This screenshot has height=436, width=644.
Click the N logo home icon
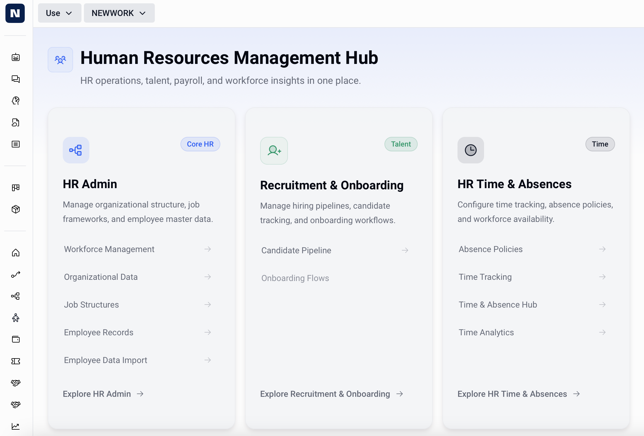point(15,13)
